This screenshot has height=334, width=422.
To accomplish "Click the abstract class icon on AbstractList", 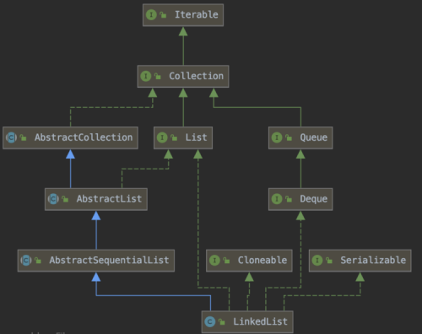I will point(53,199).
